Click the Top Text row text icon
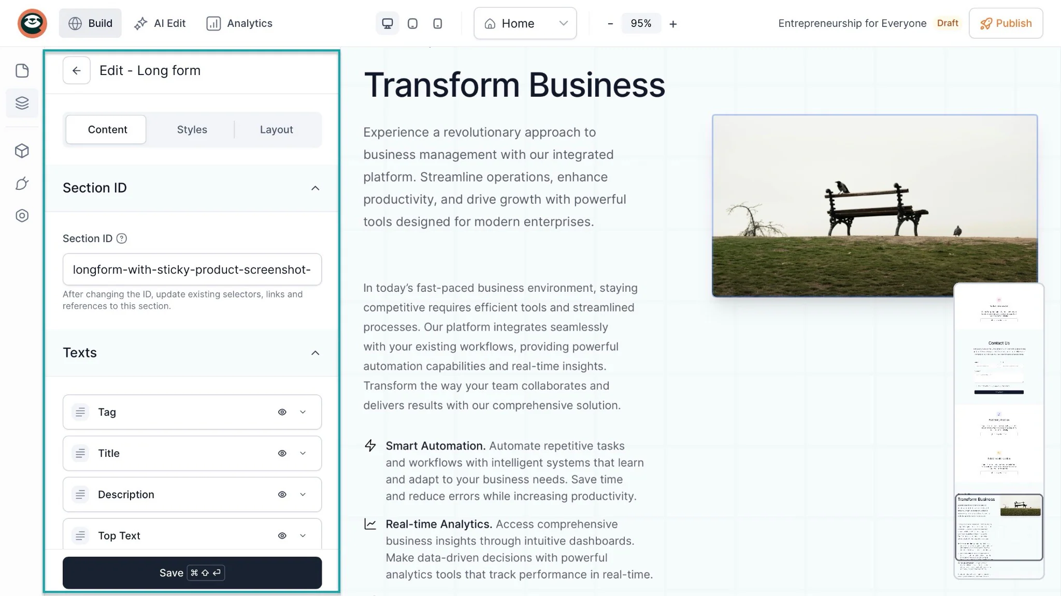1061x596 pixels. coord(80,535)
